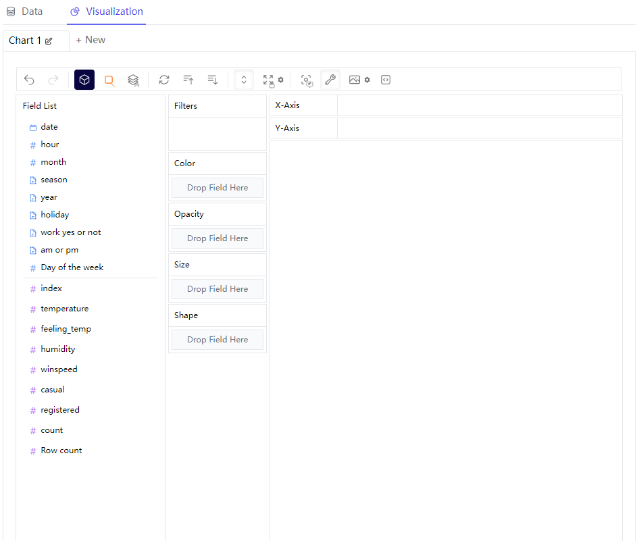Click the hash icon beside month
Viewport: 637px width, 541px height.
click(33, 163)
